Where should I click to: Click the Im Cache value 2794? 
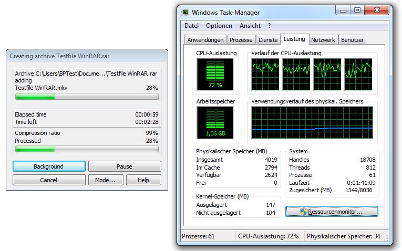(x=271, y=168)
